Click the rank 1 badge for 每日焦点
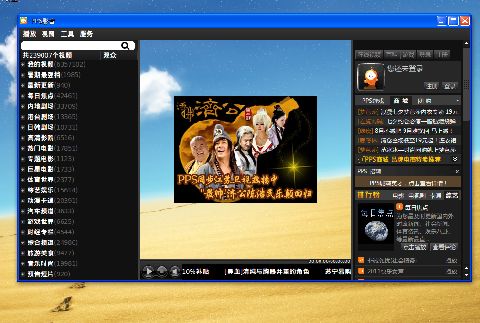This screenshot has height=323, width=480. coord(399,207)
